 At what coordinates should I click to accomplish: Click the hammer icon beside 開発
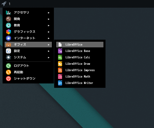8,19
